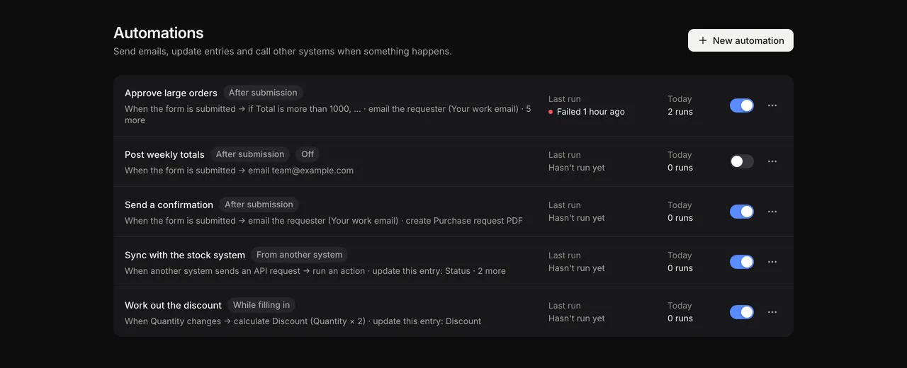This screenshot has width=907, height=368.
Task: Click the Off badge on Post weekly totals
Action: (308, 154)
